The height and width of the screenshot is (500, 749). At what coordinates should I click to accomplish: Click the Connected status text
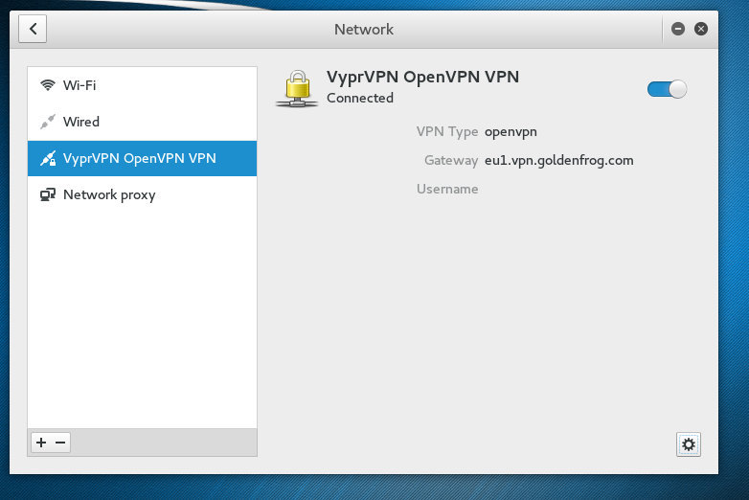[x=360, y=98]
